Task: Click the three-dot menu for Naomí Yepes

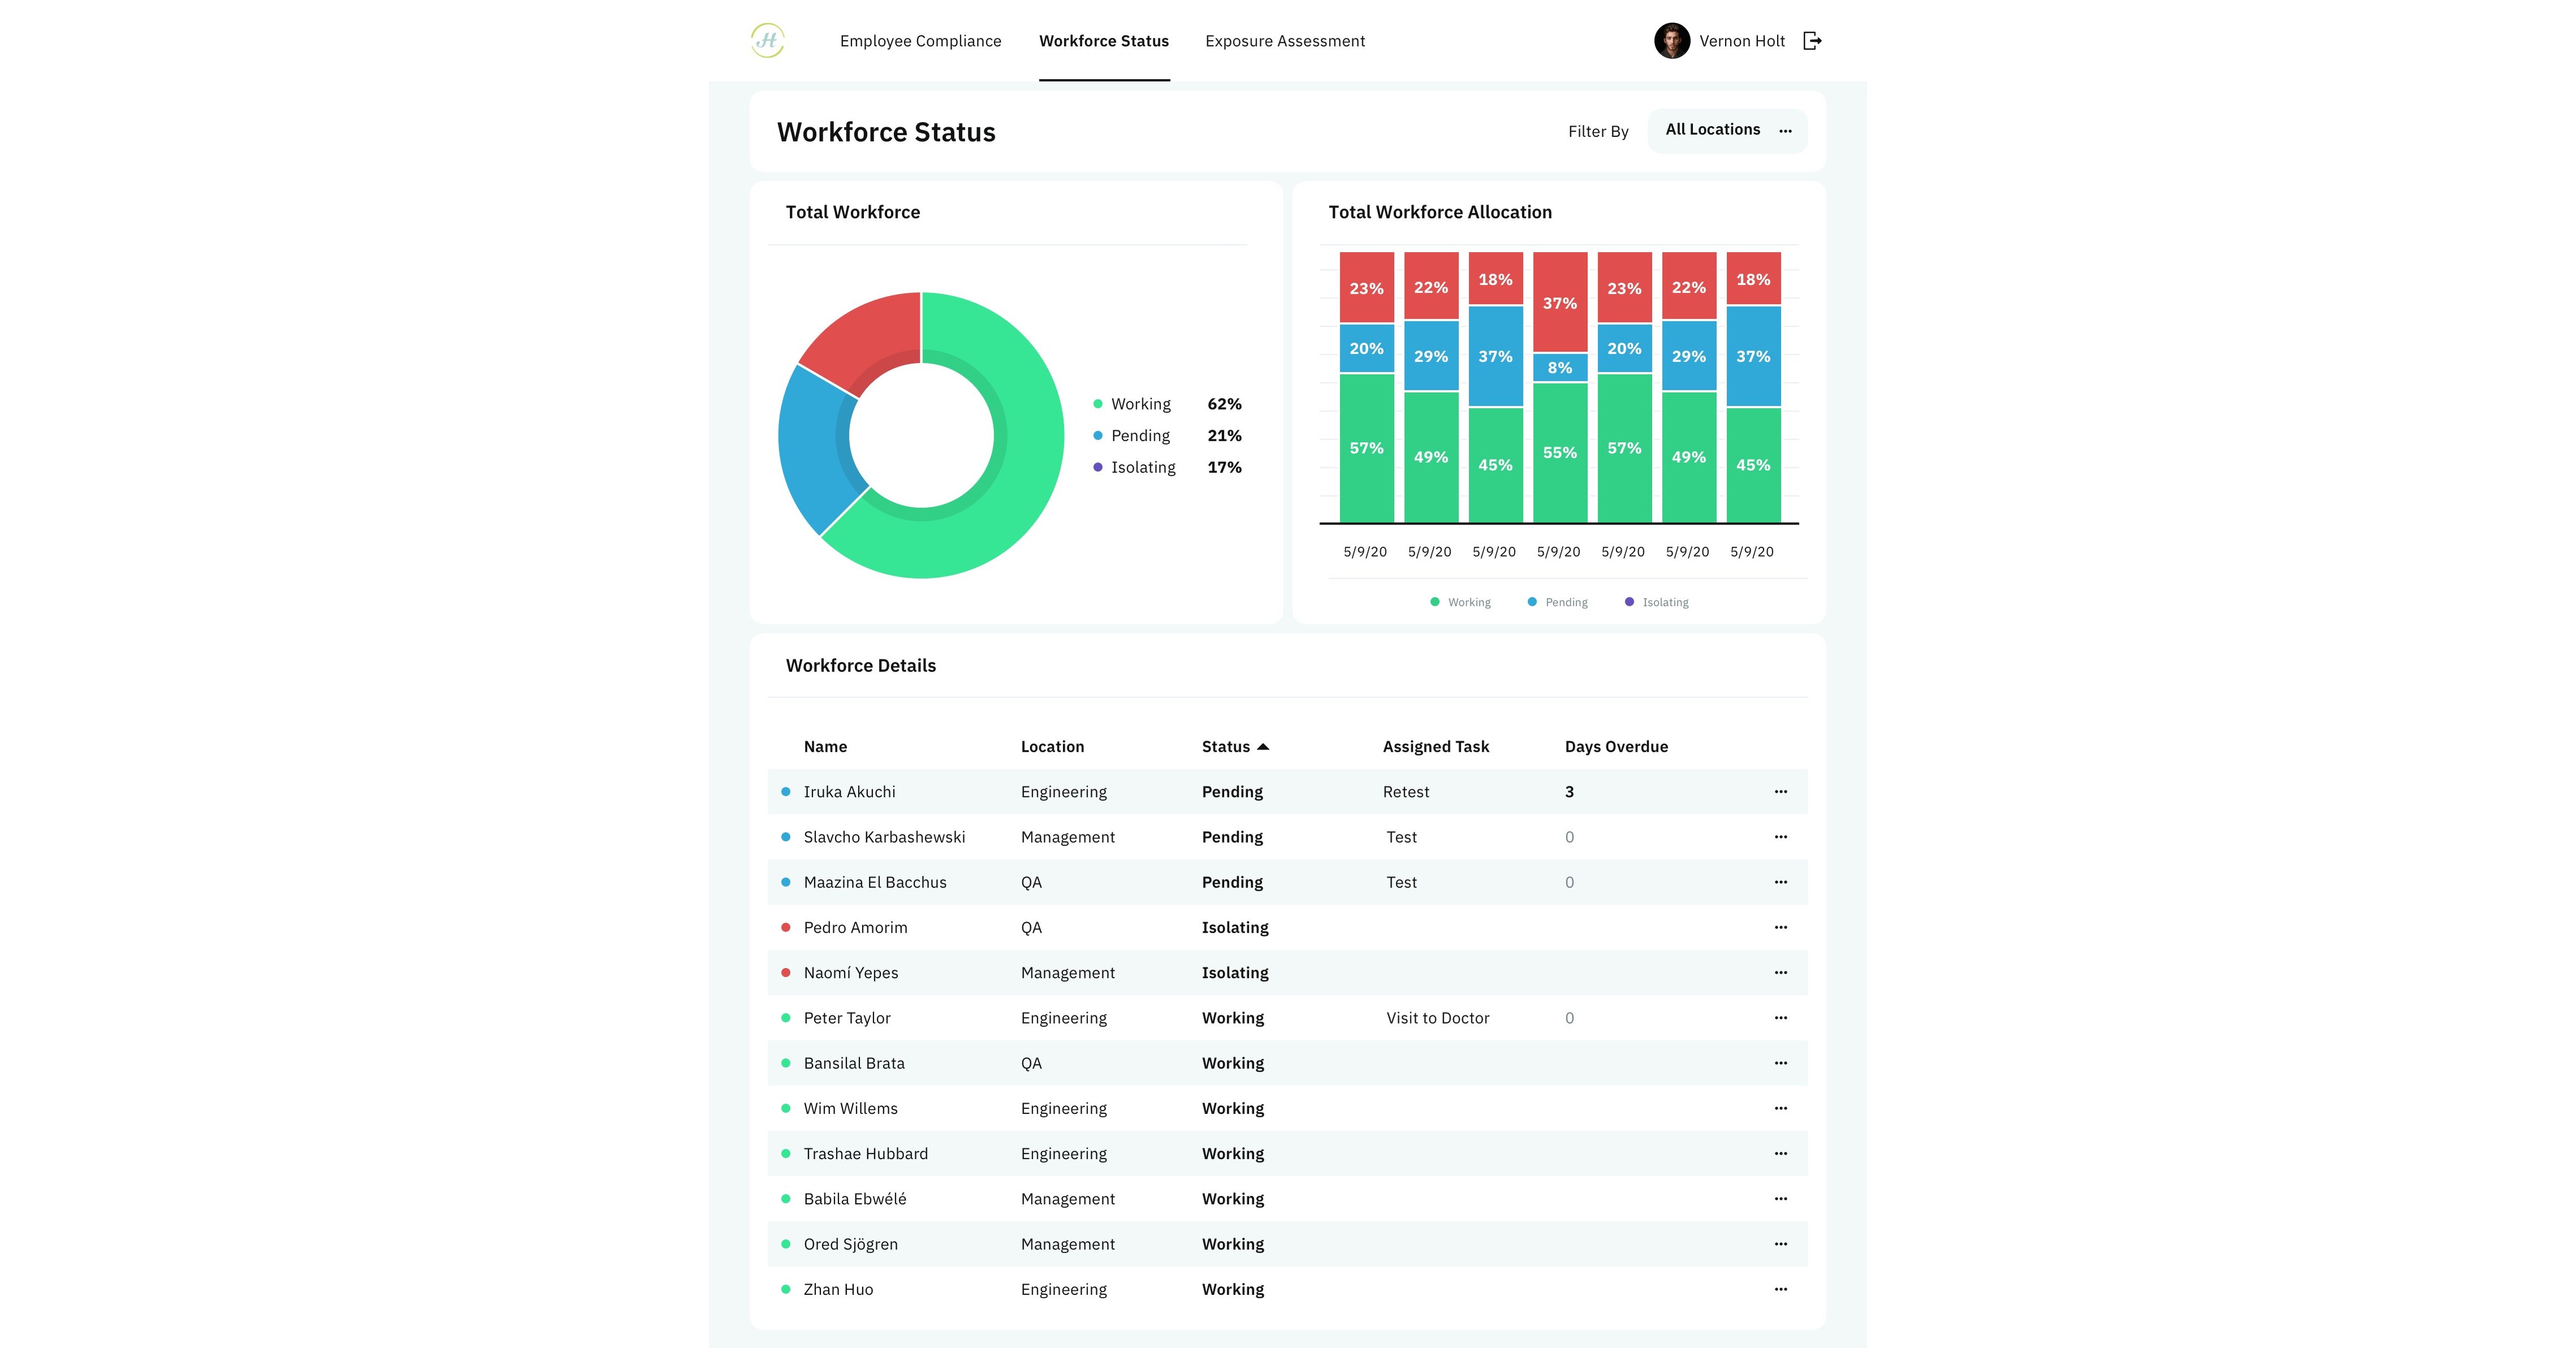Action: click(x=1780, y=972)
